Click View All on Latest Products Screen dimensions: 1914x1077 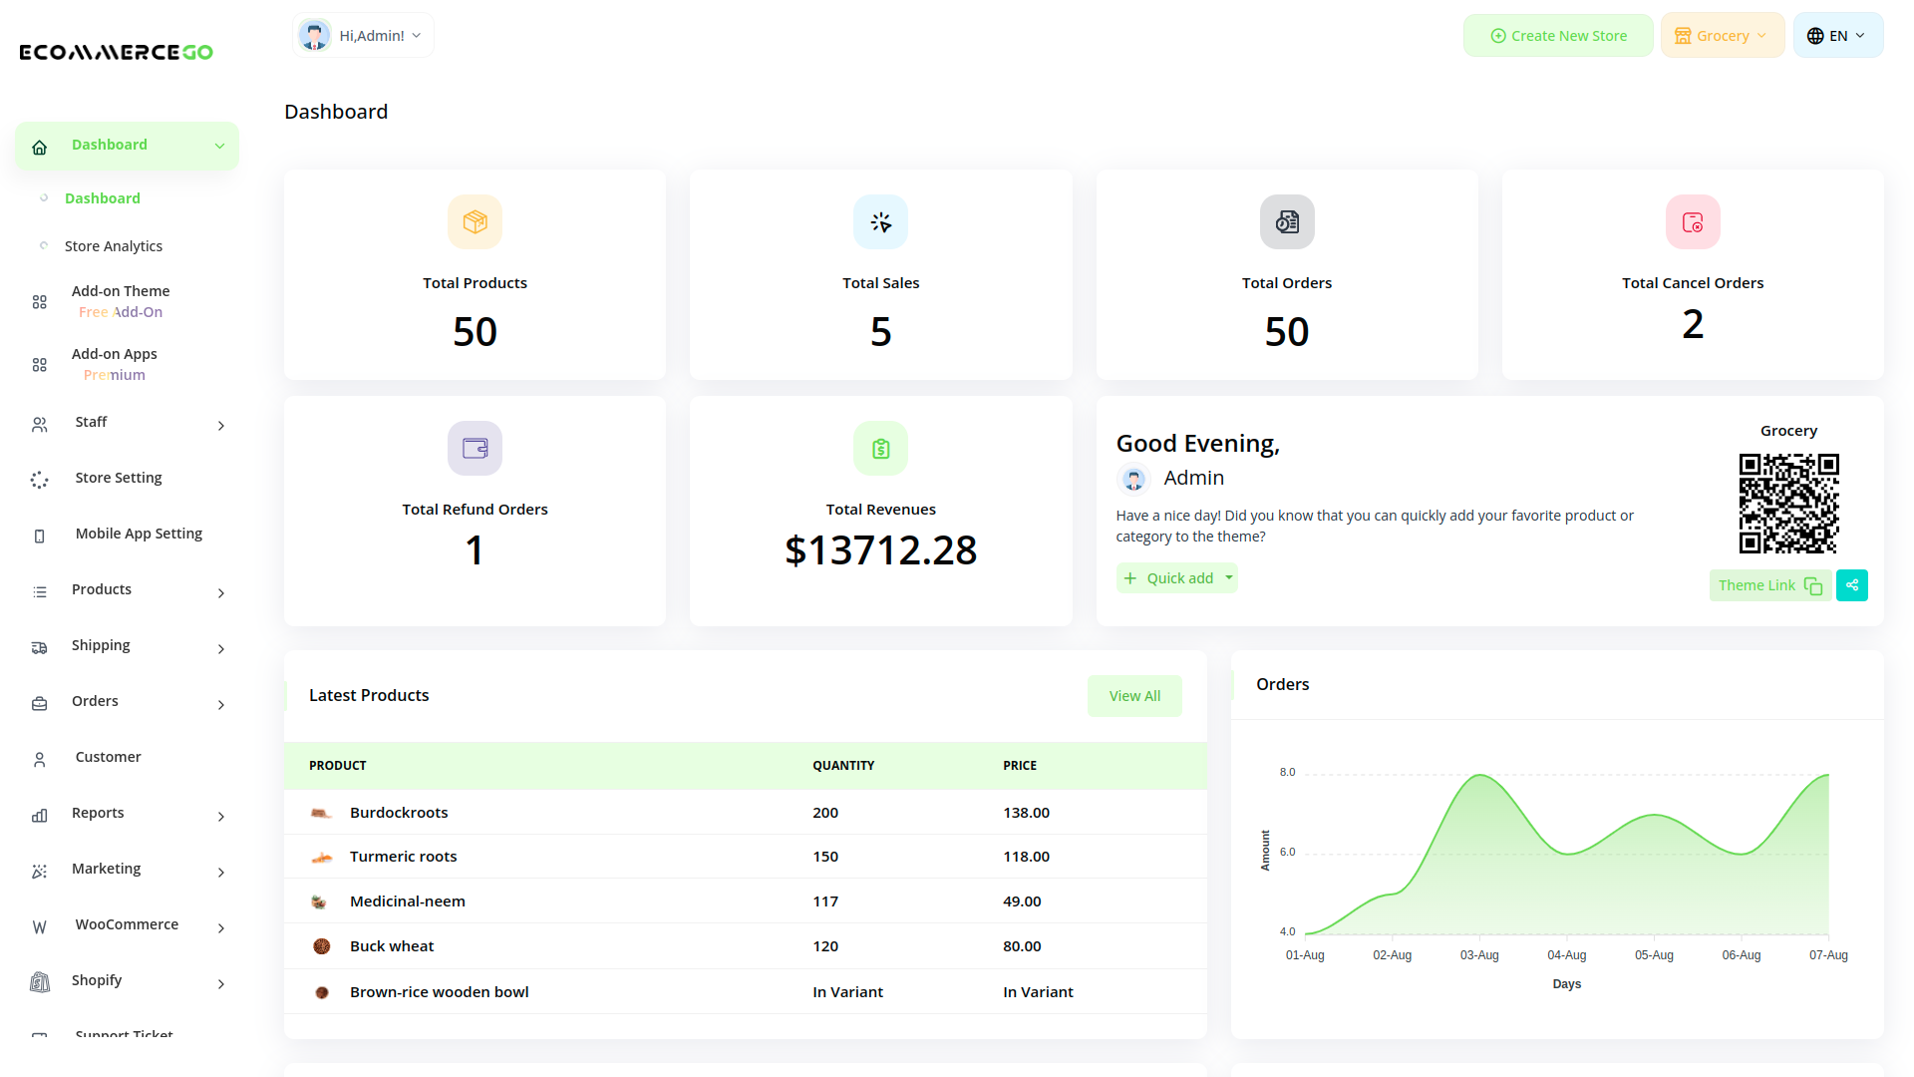[1134, 695]
